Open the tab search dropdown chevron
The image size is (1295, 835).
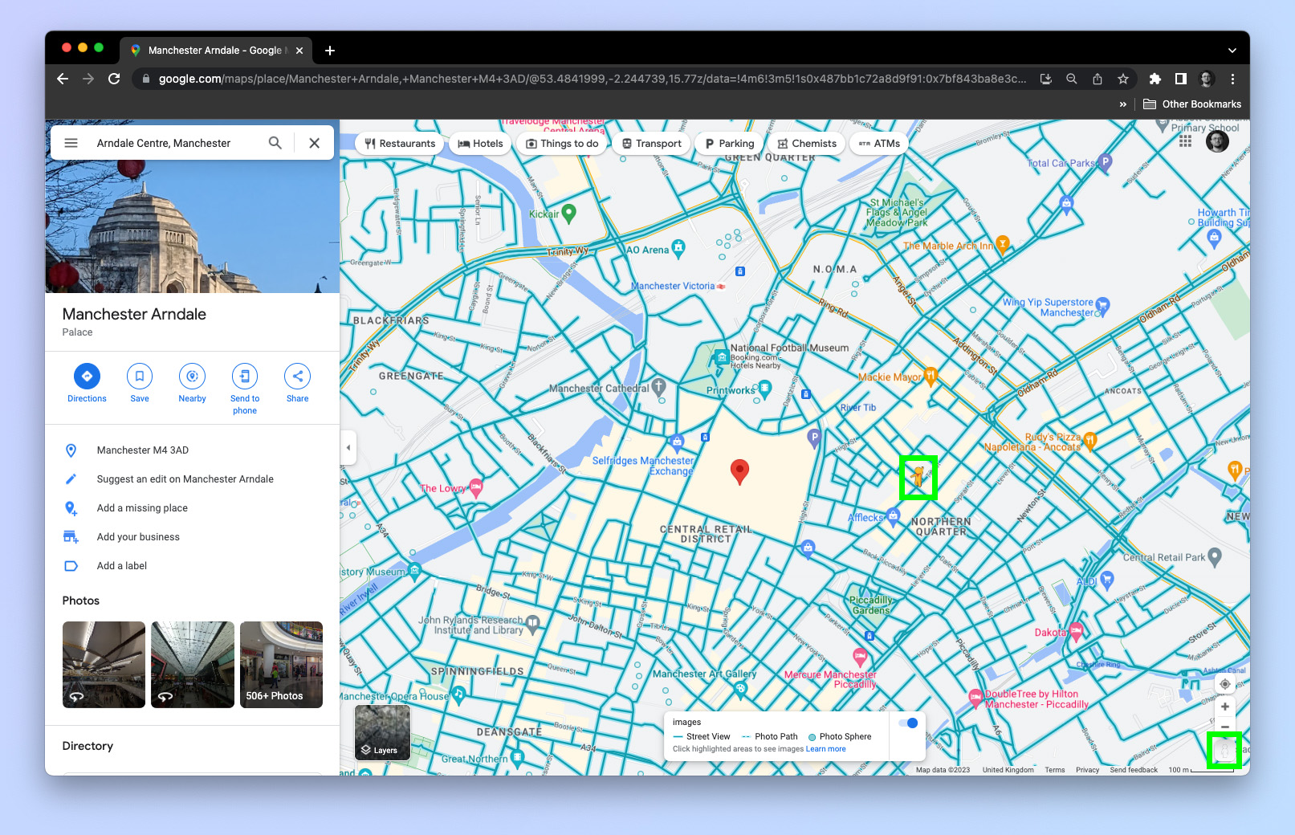point(1232,51)
